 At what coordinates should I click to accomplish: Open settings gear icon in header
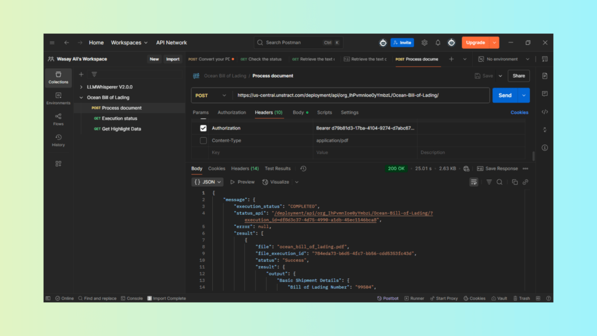[x=424, y=43]
